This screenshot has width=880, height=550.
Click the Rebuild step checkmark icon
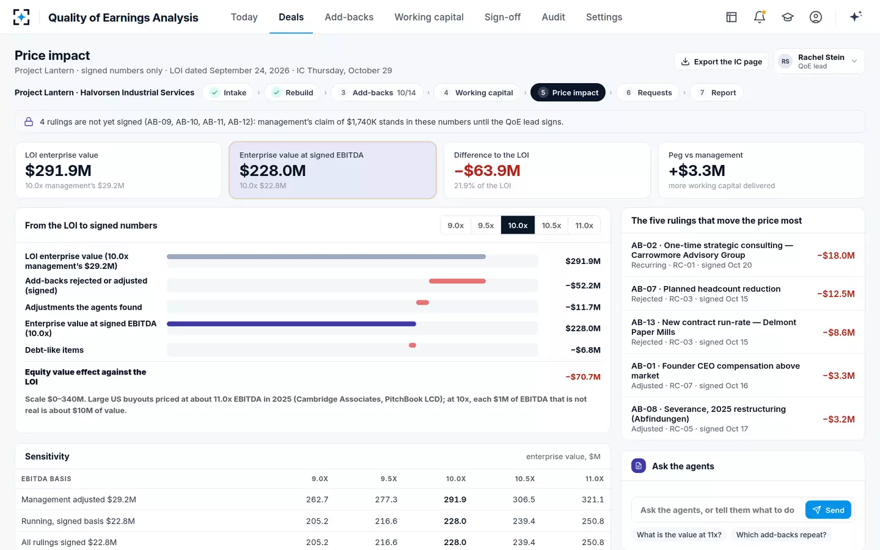coord(276,93)
